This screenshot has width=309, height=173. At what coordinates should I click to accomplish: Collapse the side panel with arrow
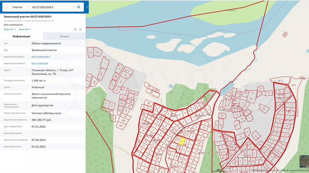[88, 7]
